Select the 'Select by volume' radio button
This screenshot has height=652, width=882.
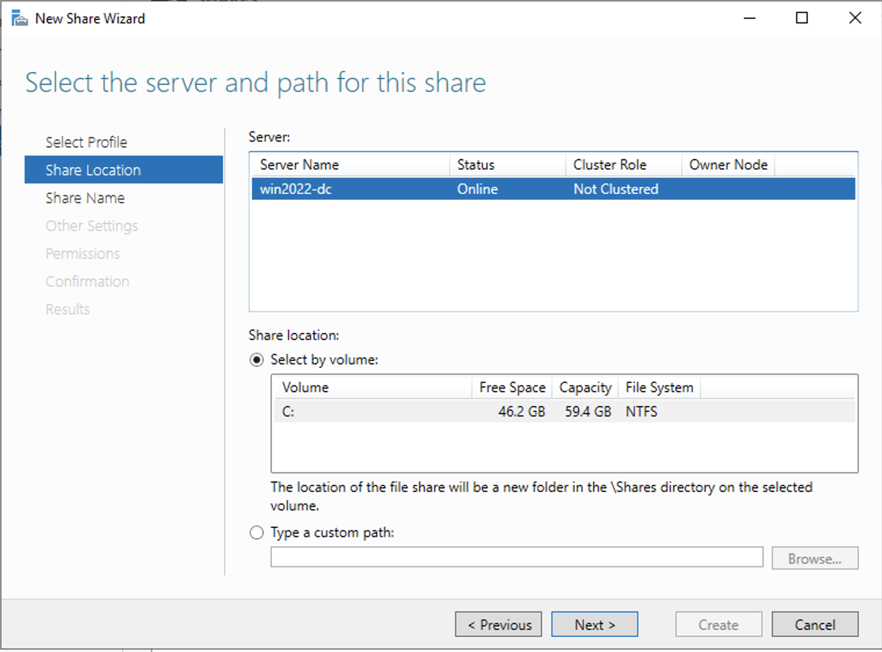click(x=256, y=360)
